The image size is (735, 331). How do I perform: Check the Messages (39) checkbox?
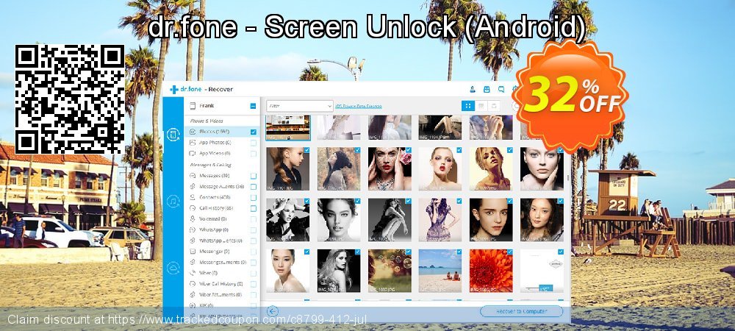pyautogui.click(x=253, y=176)
